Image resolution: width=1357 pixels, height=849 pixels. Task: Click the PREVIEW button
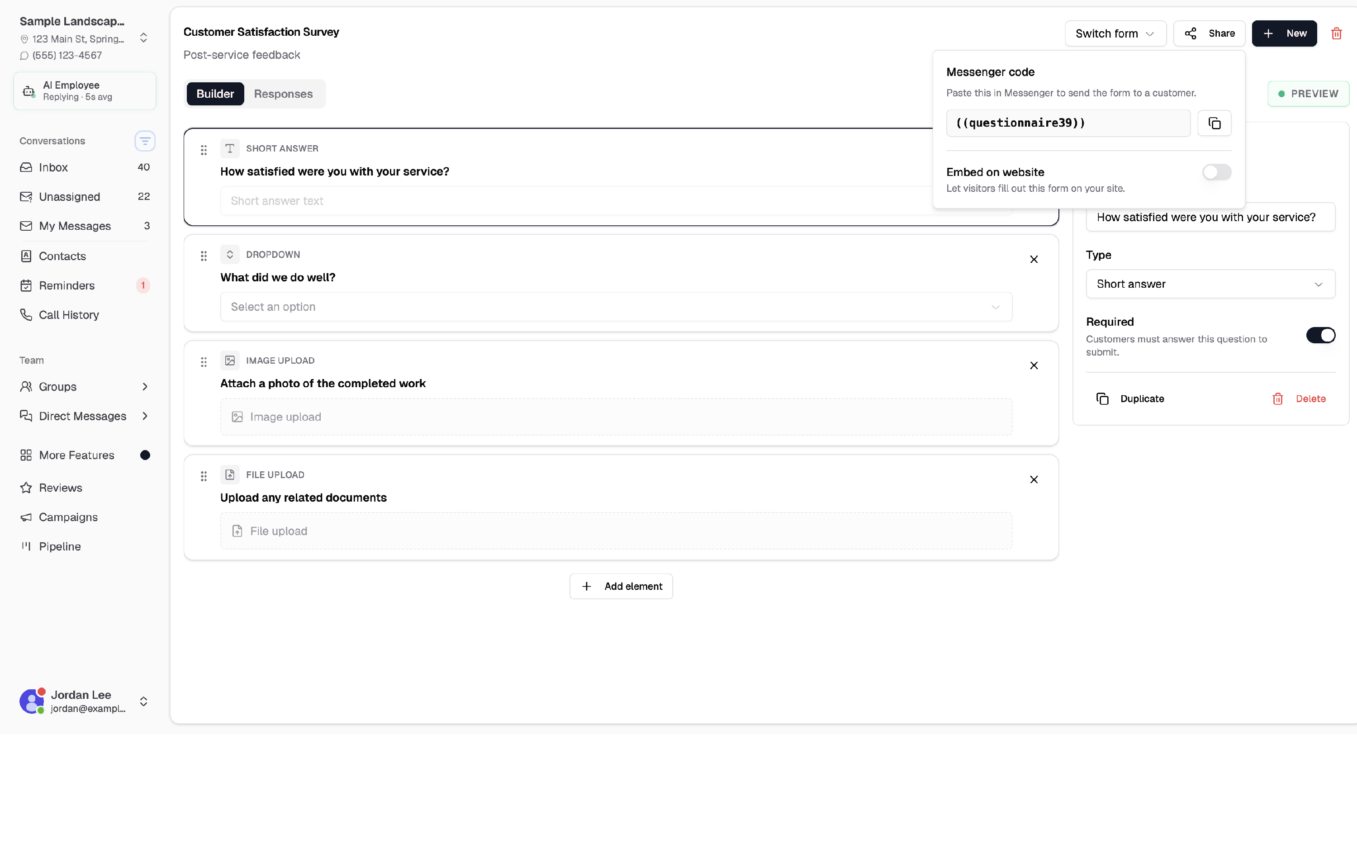[x=1308, y=94]
